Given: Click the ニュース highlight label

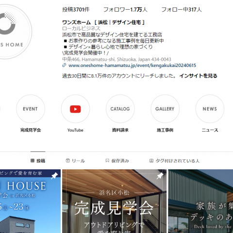Looking at the screenshot, I should click(x=210, y=130).
